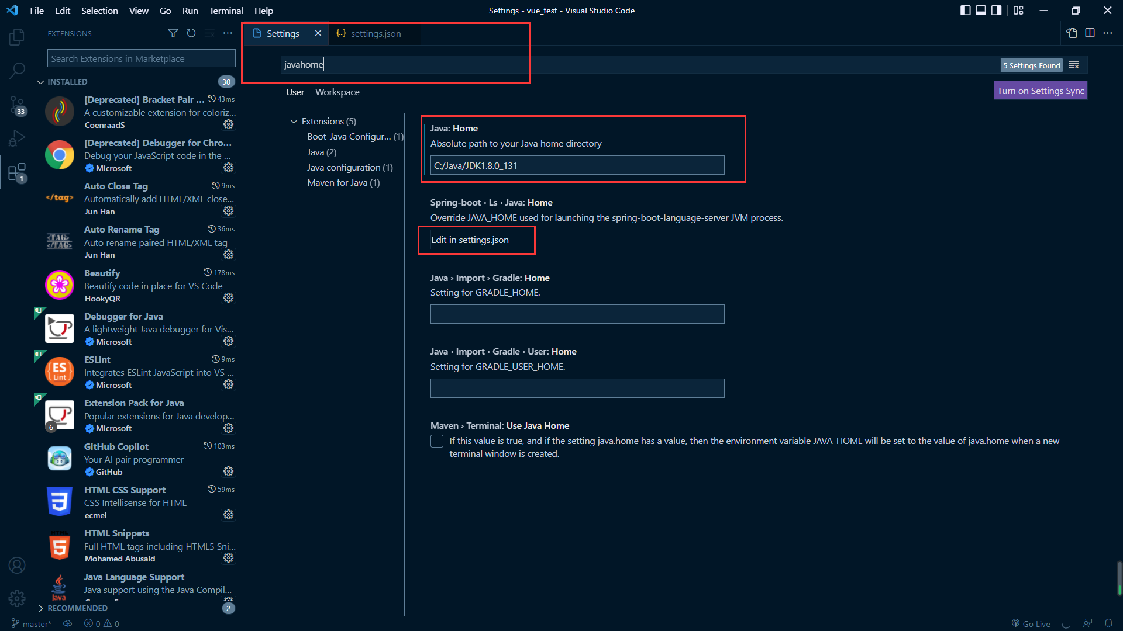Open the Extensions view icon
Viewport: 1123px width, 631px height.
17,172
